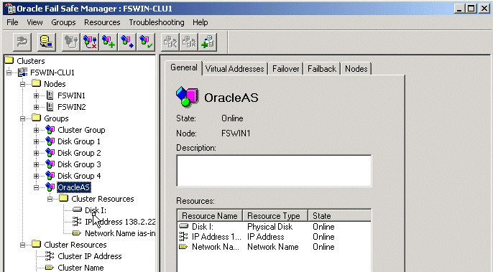Switch to the Virtual Addresses tab
This screenshot has height=272, width=493.
tap(234, 69)
